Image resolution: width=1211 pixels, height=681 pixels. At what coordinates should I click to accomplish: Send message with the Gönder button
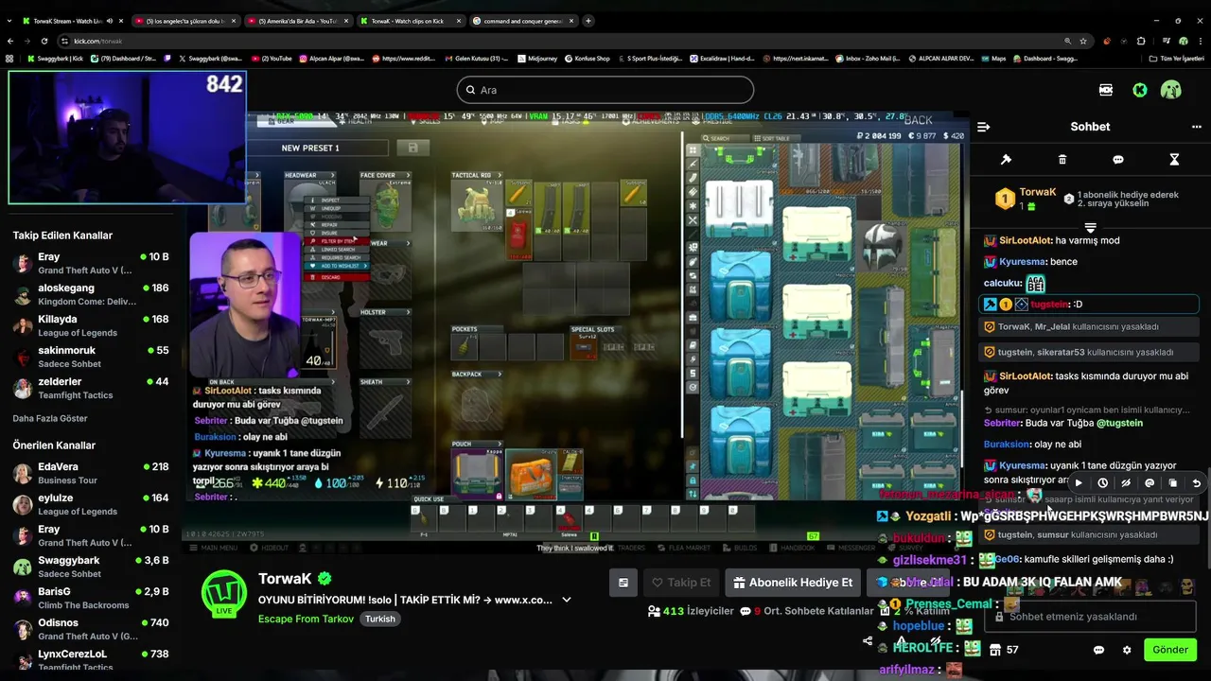tap(1169, 650)
